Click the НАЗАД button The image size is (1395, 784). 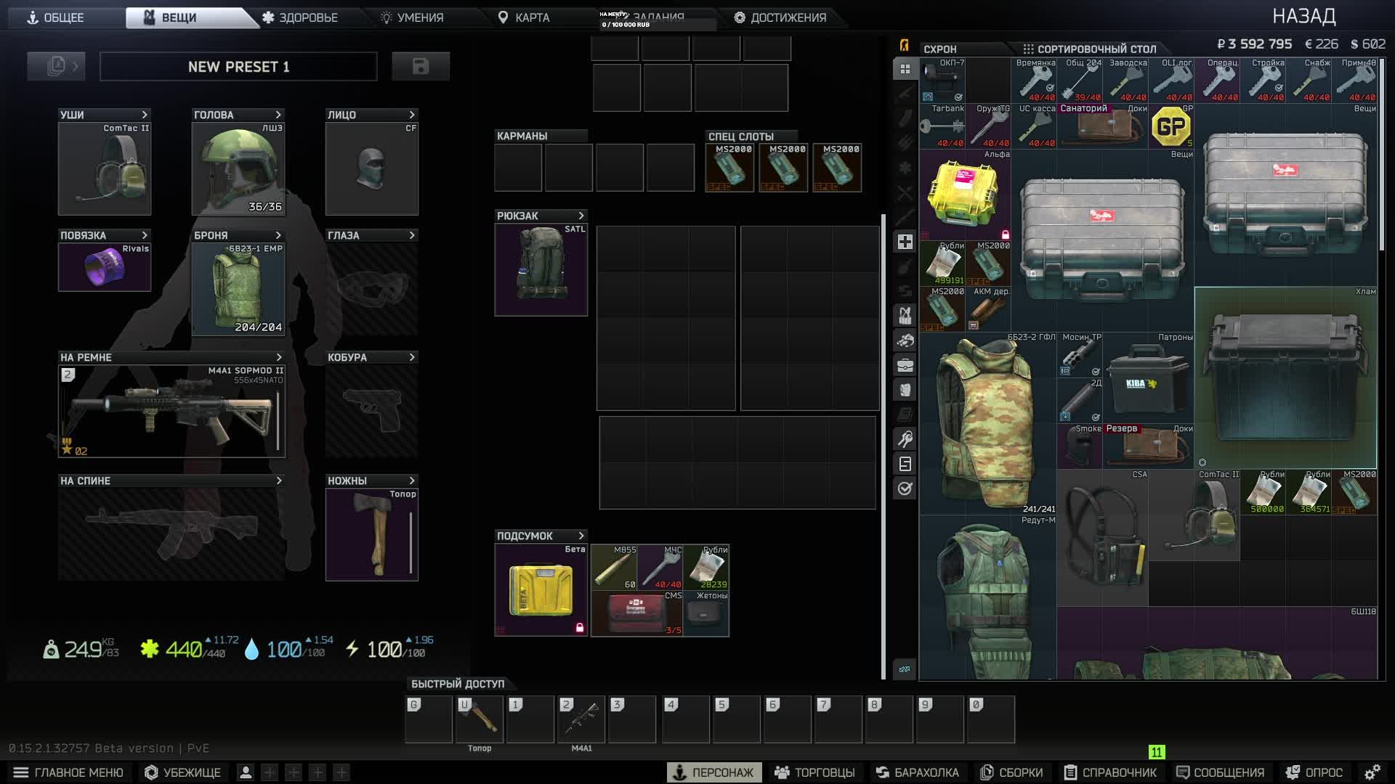click(x=1303, y=16)
